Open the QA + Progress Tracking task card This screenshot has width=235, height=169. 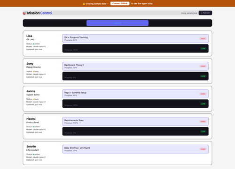point(135,38)
